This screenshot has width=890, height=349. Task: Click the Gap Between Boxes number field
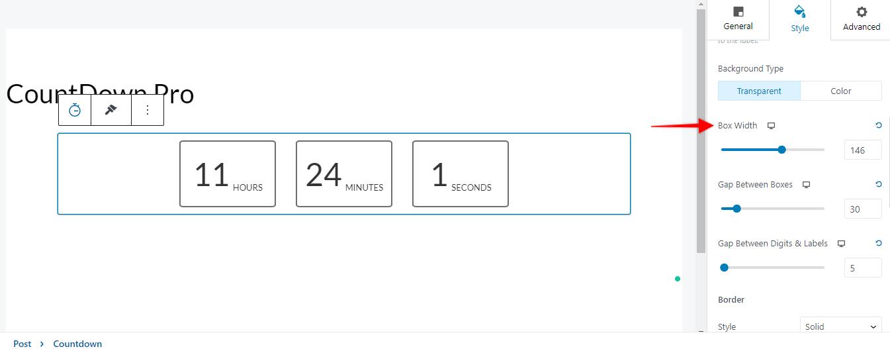[862, 209]
